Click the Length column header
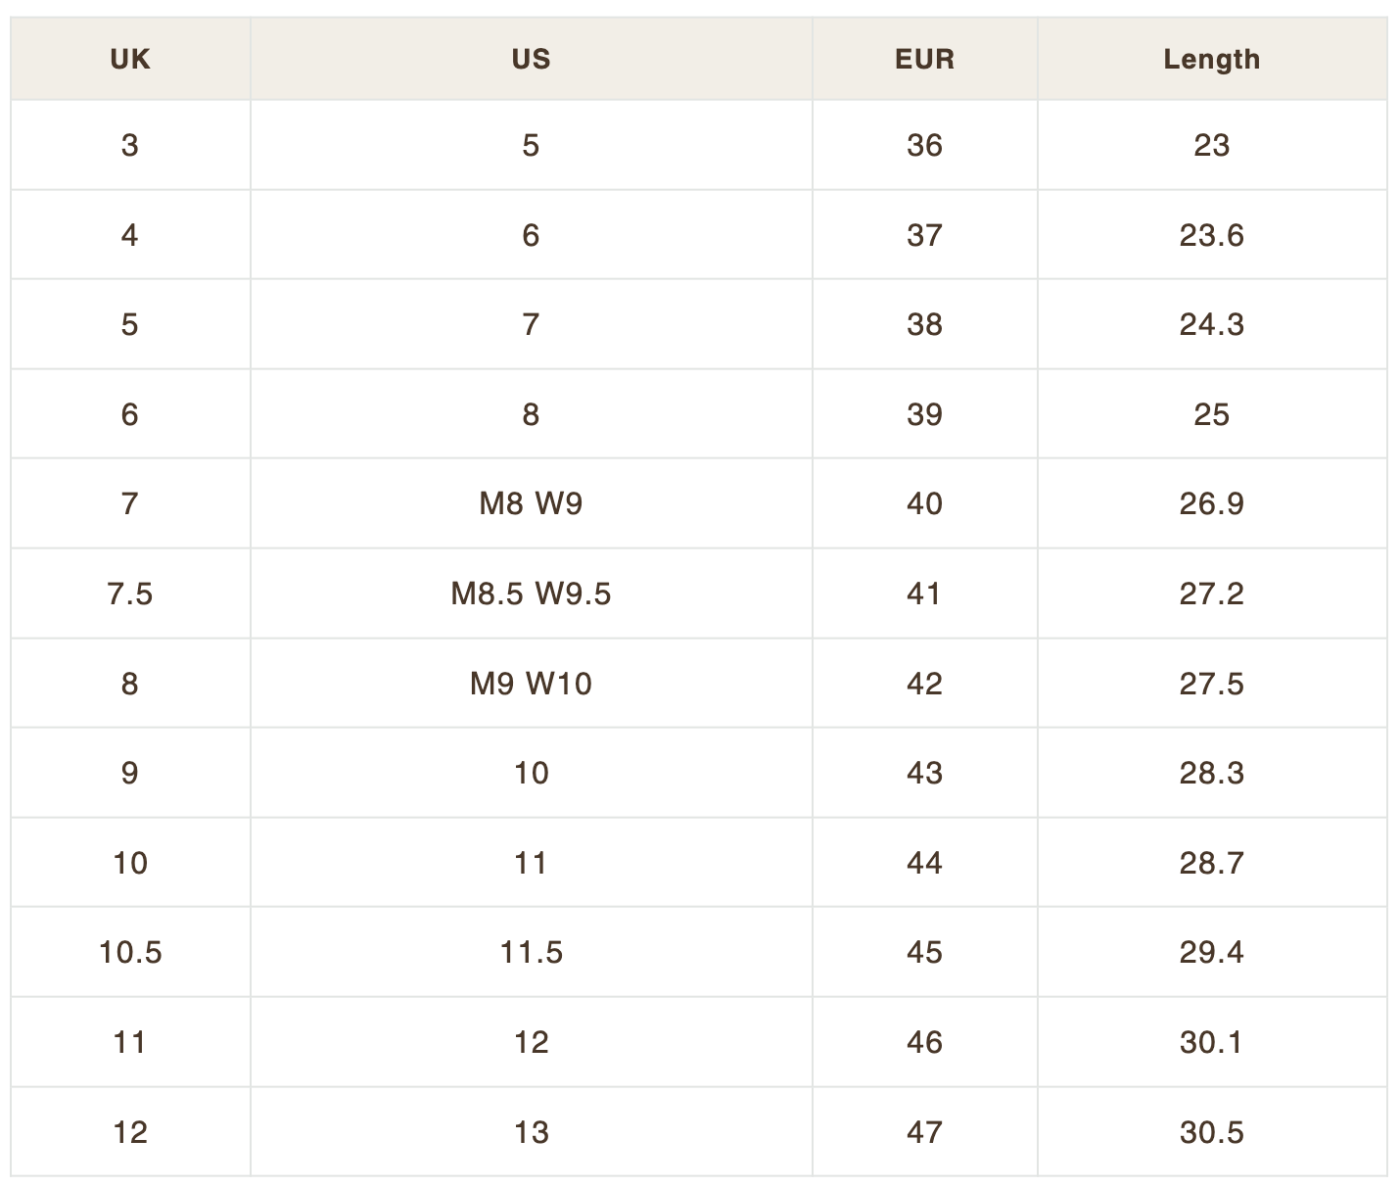The image size is (1400, 1187). (x=1212, y=59)
